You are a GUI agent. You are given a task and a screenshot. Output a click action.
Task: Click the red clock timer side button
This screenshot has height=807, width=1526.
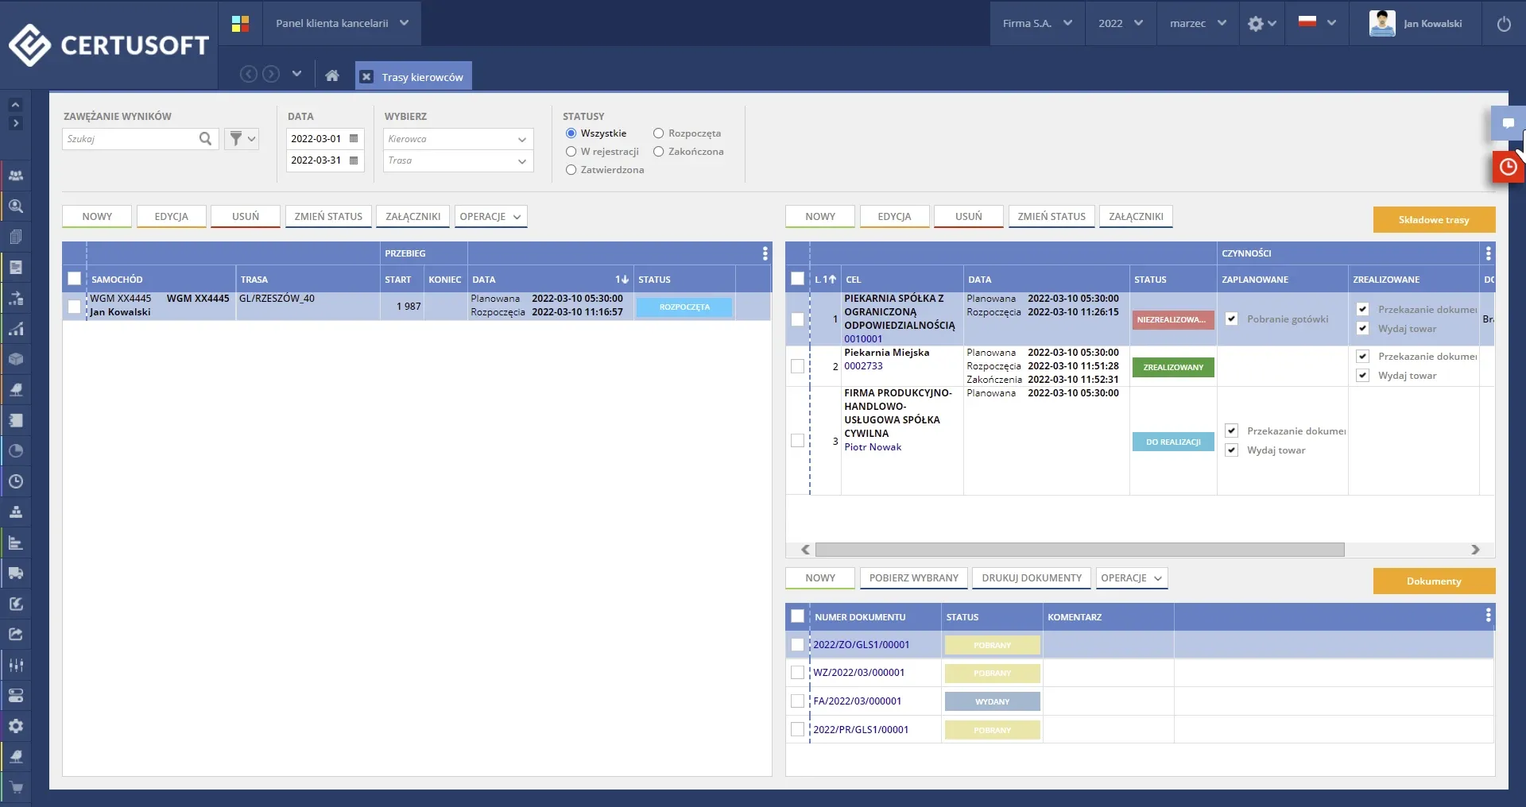coord(1508,168)
